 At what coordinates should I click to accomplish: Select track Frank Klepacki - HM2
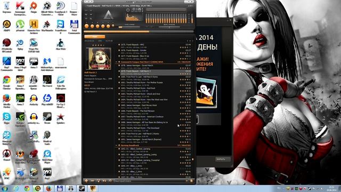coord(155,46)
